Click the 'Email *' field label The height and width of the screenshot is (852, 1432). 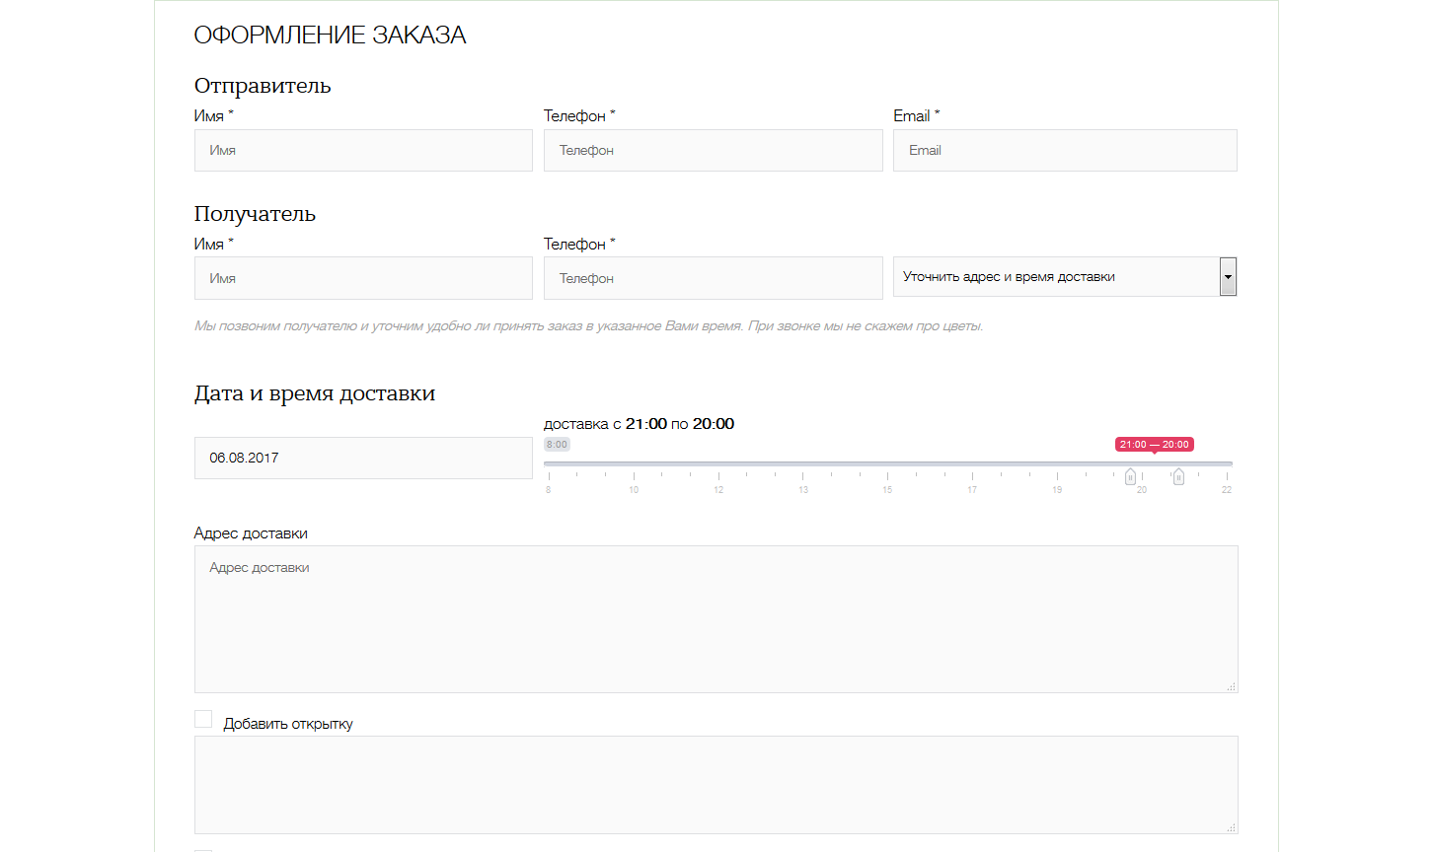click(x=916, y=116)
